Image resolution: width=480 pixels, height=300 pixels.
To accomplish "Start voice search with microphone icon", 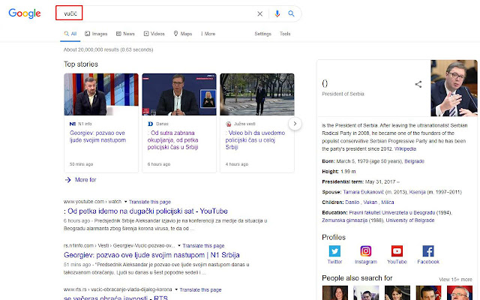I will click(277, 13).
